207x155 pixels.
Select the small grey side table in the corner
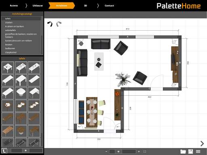pyautogui.click(x=81, y=44)
